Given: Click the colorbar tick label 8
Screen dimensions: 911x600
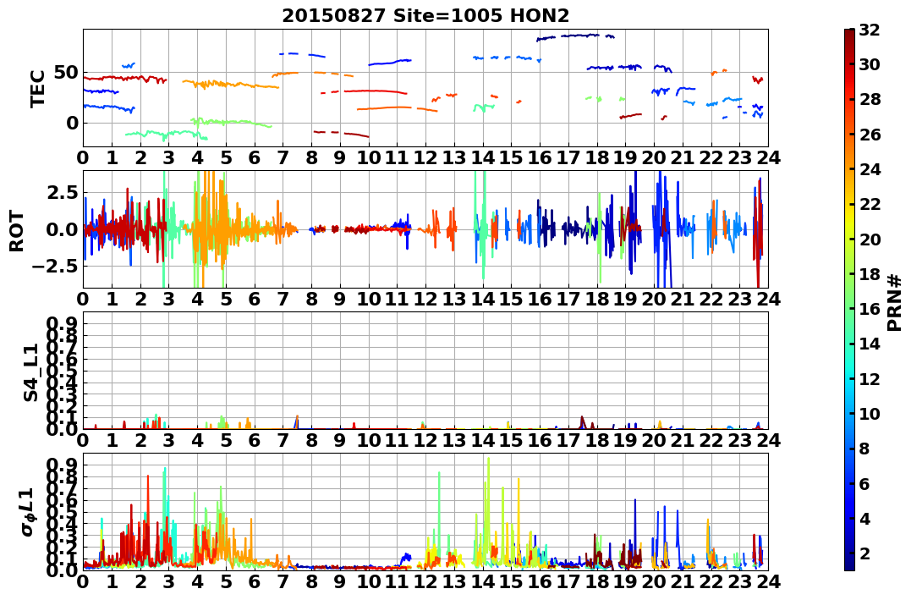Looking at the screenshot, I should point(864,449).
